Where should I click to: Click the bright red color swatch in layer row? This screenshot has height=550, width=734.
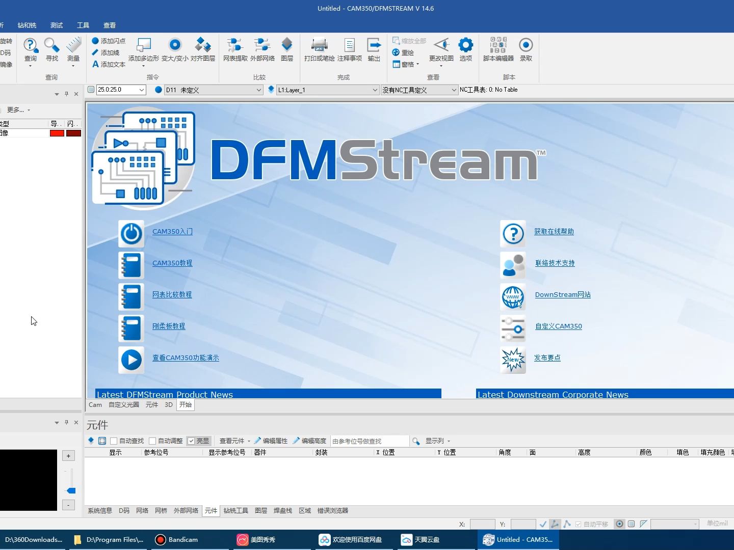[x=57, y=133]
